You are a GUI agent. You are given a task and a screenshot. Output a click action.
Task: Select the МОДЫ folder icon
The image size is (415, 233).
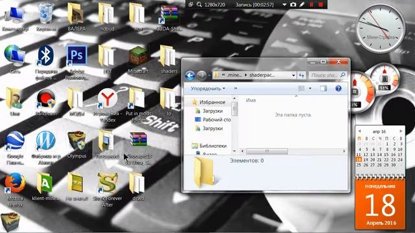(77, 102)
